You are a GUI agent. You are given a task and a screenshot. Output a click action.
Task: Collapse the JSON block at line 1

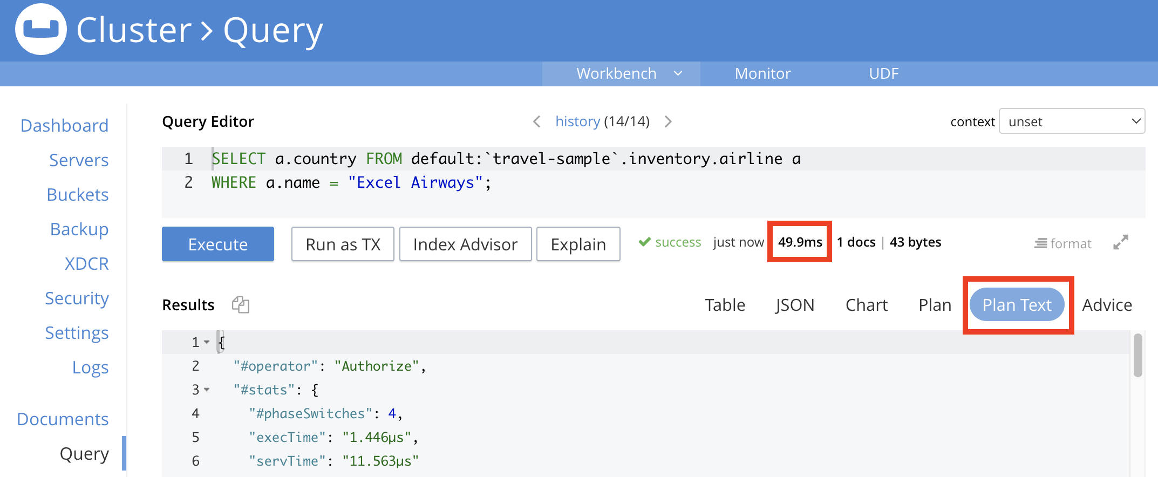coord(207,342)
